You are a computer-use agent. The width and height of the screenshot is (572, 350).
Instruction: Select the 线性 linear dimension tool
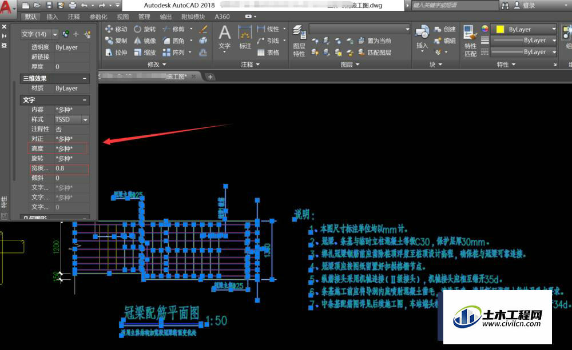pos(268,29)
